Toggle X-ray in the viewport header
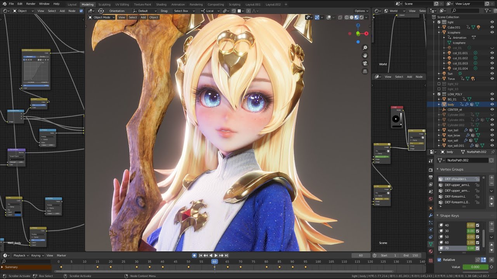Screen dimensions: 497x279 pyautogui.click(x=340, y=17)
